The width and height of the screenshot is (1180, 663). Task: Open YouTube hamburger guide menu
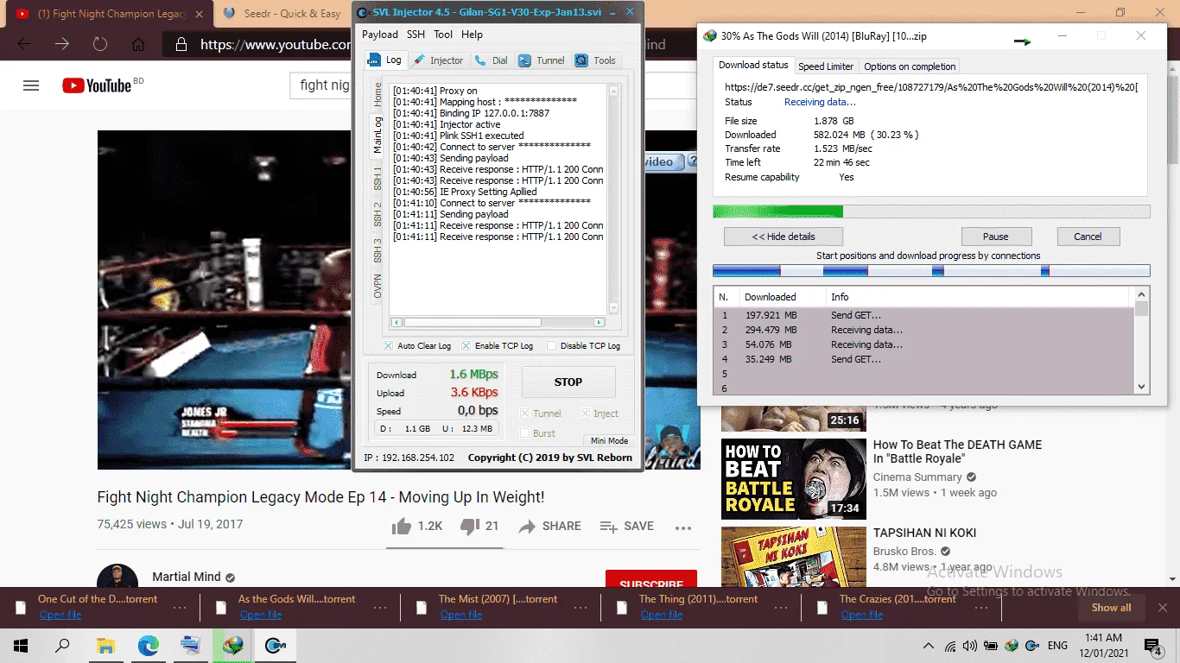[x=31, y=85]
